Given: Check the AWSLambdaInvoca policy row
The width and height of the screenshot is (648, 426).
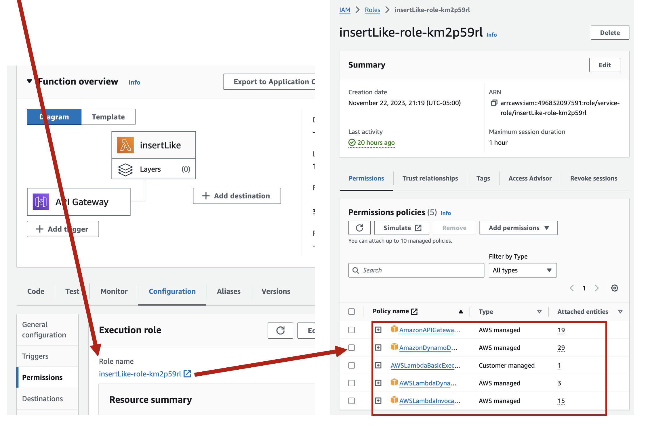Looking at the screenshot, I should (x=352, y=401).
